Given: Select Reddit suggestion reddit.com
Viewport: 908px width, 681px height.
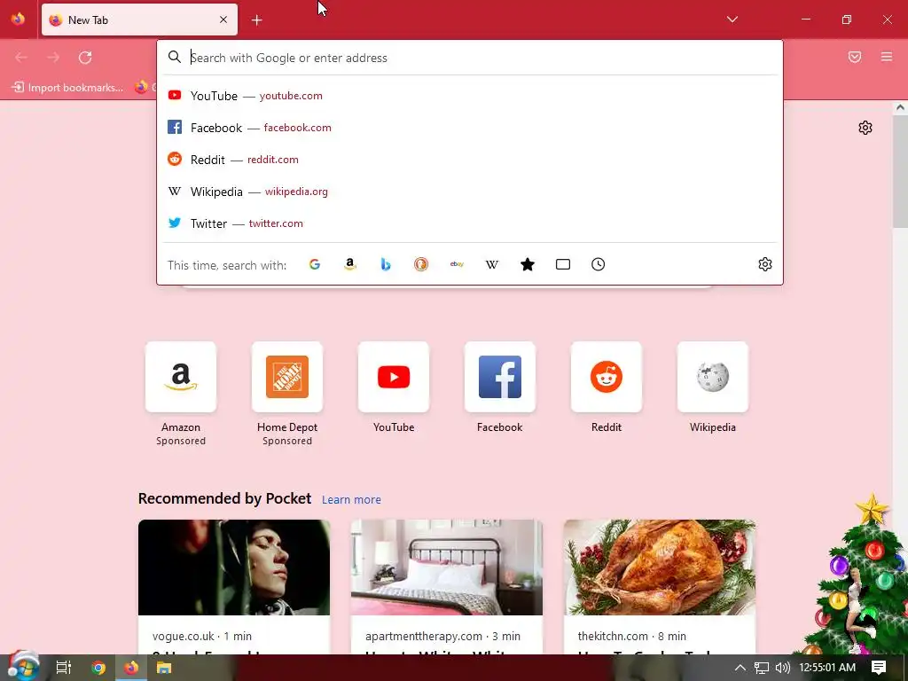Looking at the screenshot, I should click(x=470, y=160).
